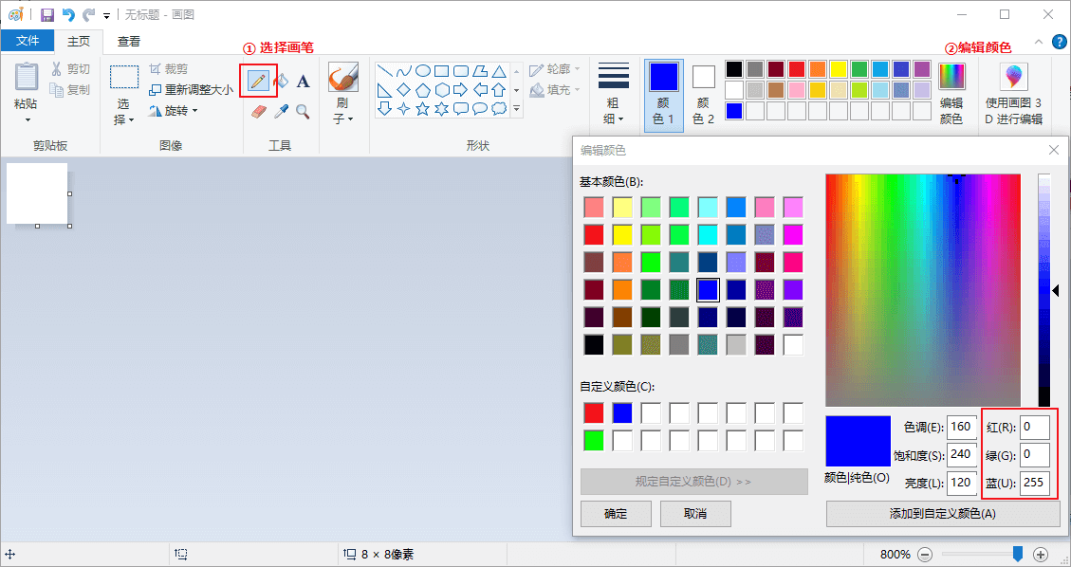Activate Color 1 selector
This screenshot has width=1071, height=567.
663,95
